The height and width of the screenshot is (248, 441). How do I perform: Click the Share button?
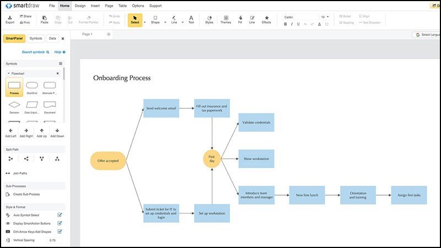coord(25,17)
